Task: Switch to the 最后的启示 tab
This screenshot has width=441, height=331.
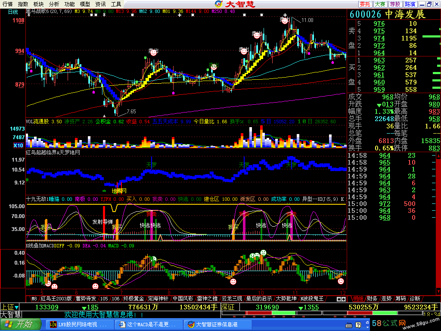Action: coord(259,299)
